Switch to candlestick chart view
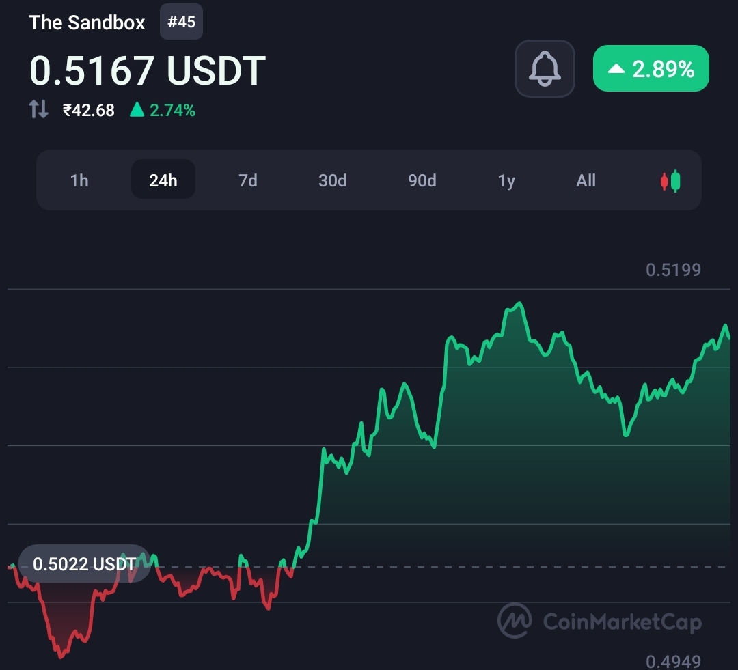The image size is (738, 670). click(x=670, y=181)
